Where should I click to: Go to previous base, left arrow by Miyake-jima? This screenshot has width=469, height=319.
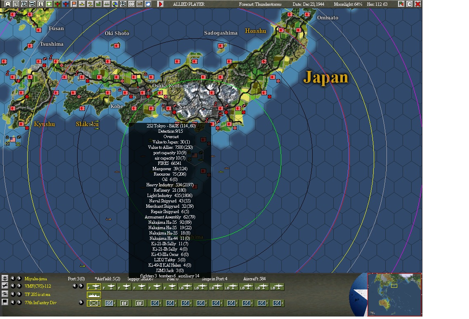coord(13,278)
